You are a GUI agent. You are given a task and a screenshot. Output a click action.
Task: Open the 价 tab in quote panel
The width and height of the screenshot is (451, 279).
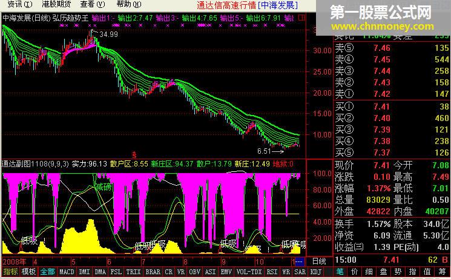point(355,272)
